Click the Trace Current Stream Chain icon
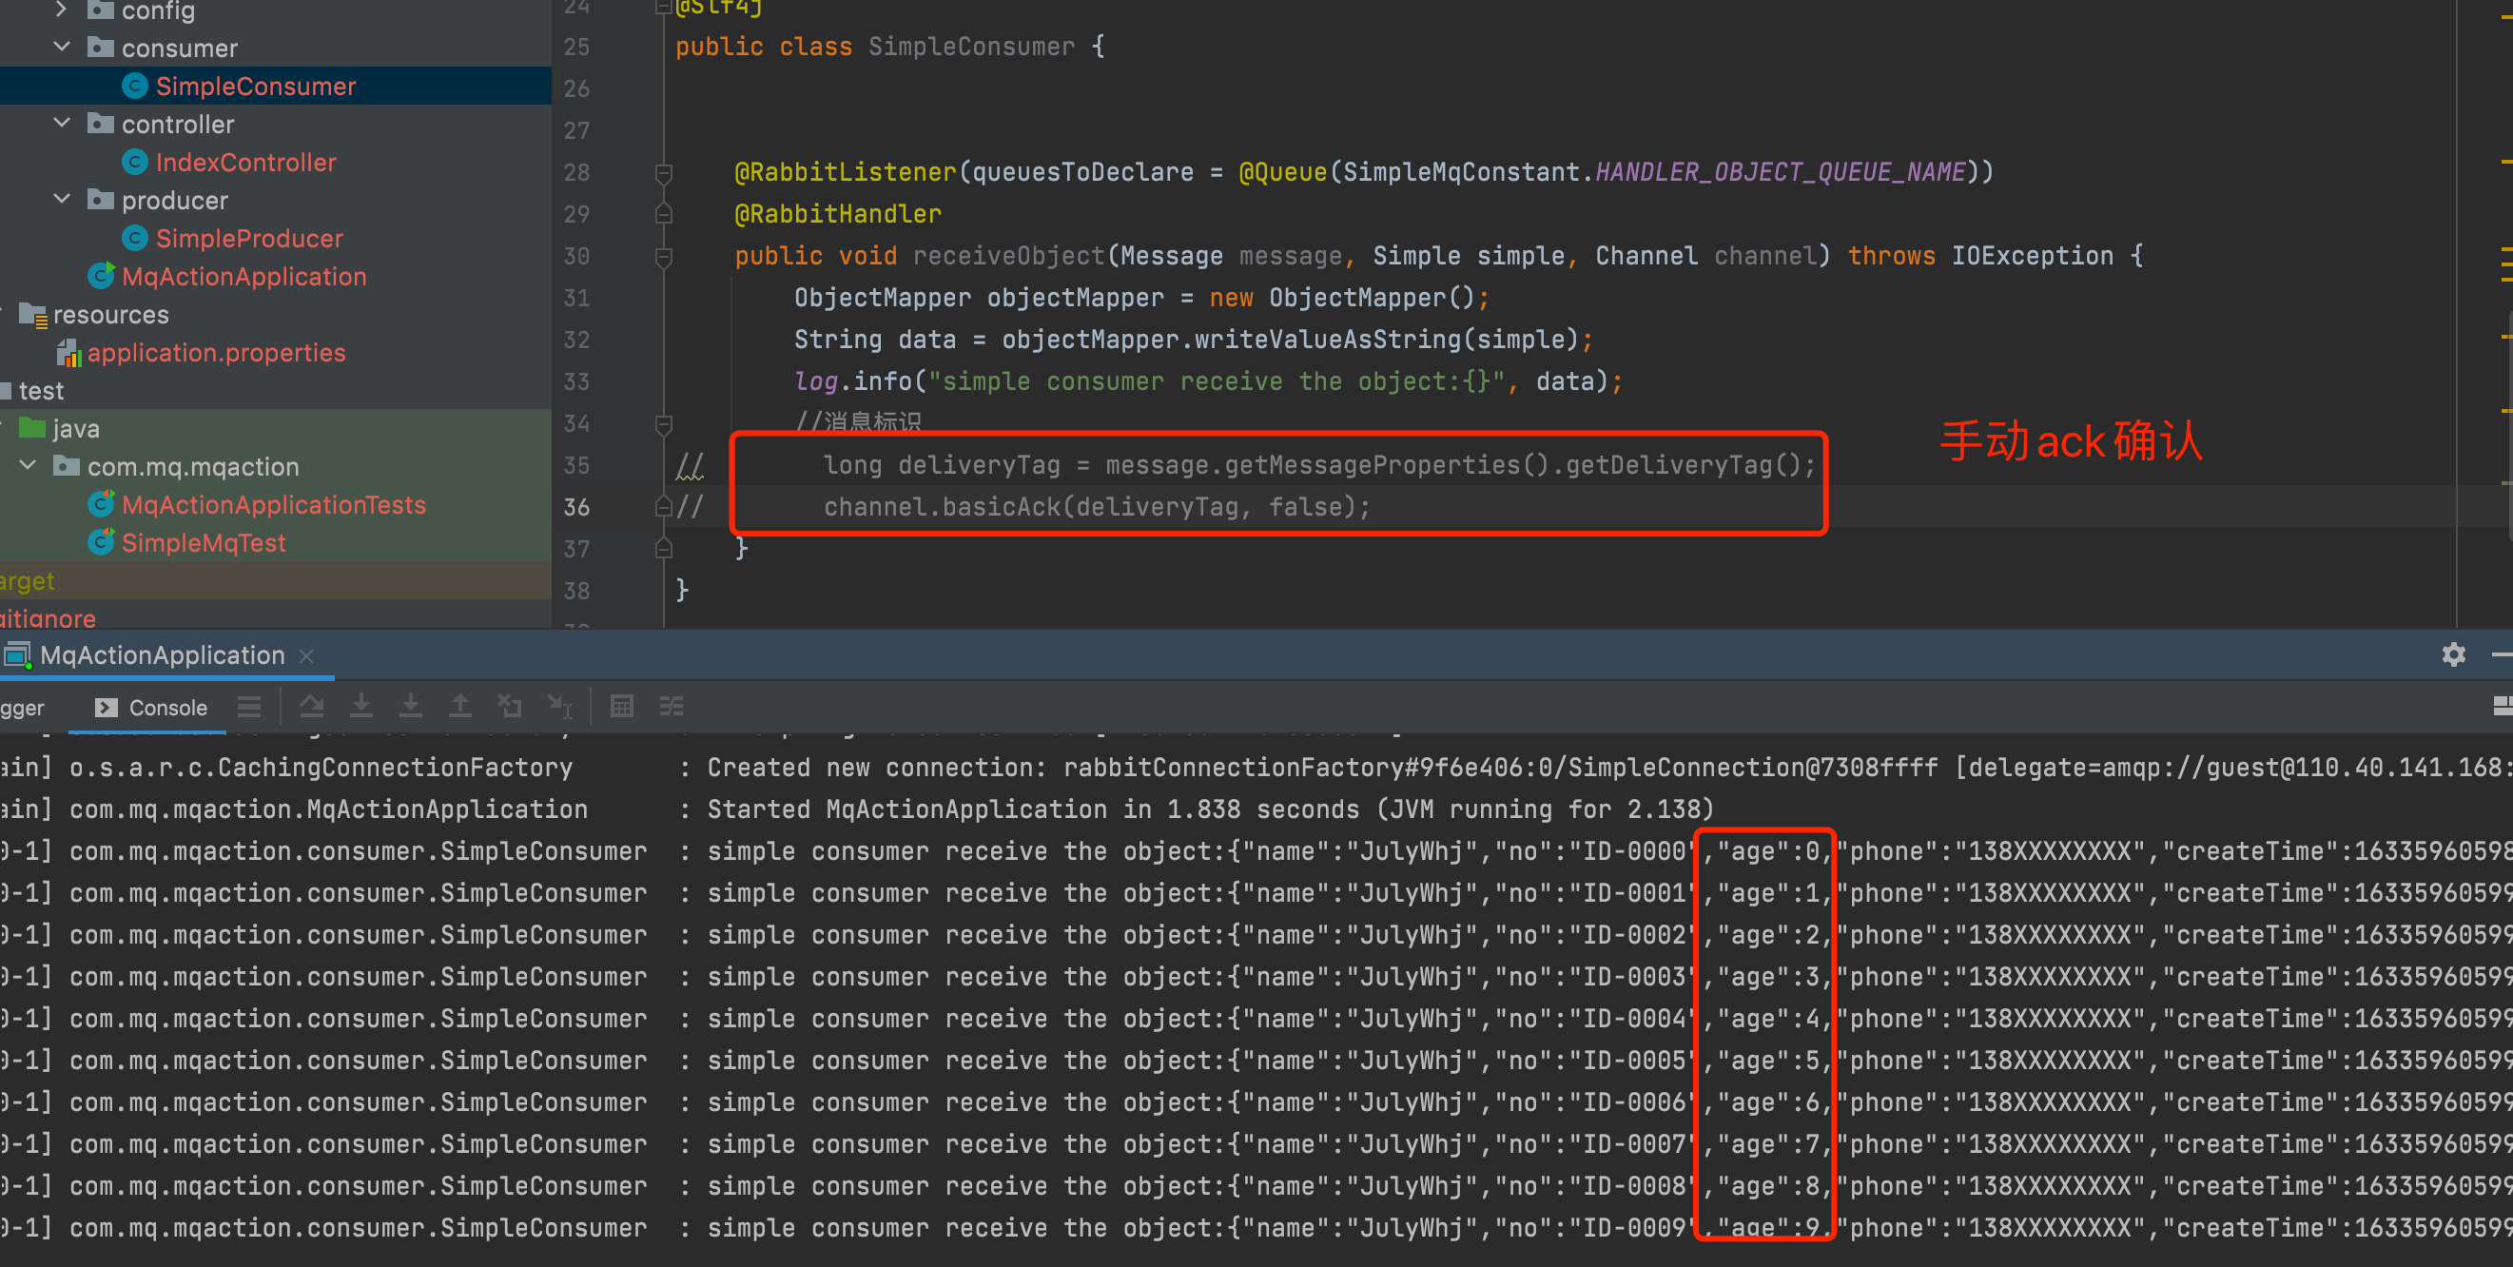This screenshot has width=2513, height=1267. tap(672, 706)
